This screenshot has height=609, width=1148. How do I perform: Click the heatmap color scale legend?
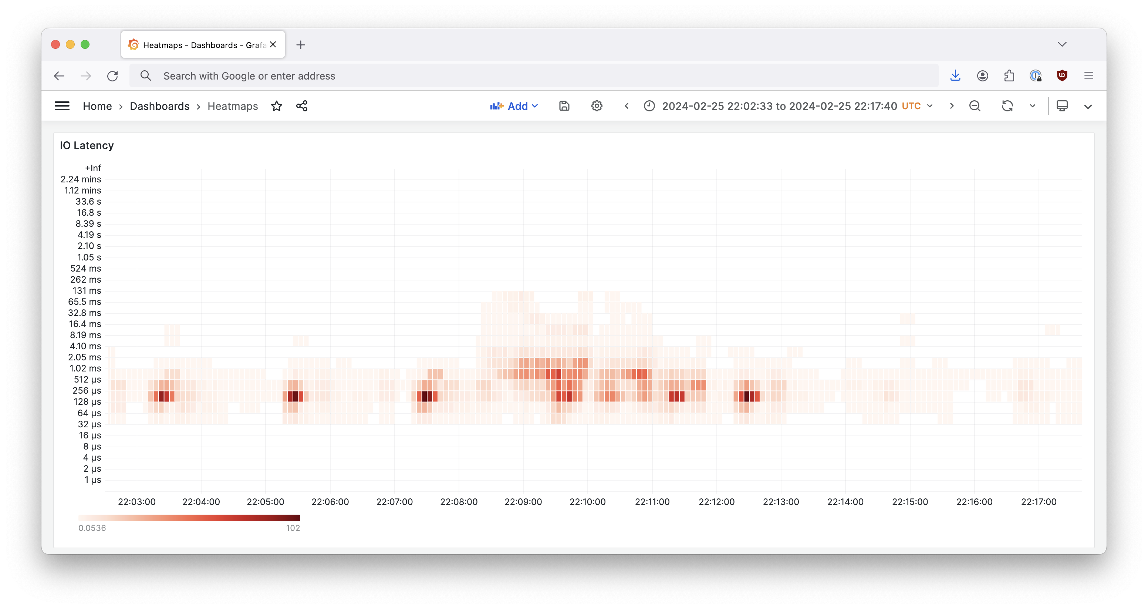(189, 518)
